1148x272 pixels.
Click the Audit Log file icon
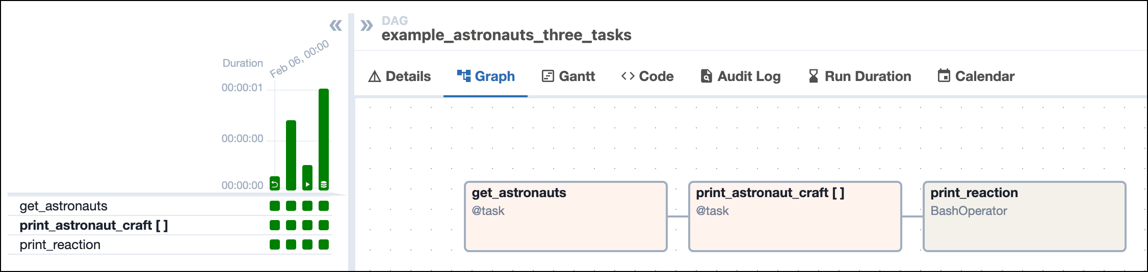click(706, 76)
